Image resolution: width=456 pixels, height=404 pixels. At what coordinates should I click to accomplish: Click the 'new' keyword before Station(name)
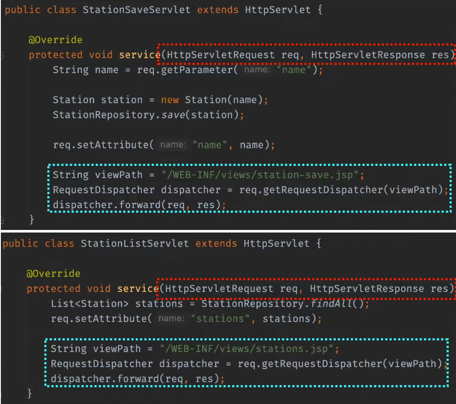point(170,100)
